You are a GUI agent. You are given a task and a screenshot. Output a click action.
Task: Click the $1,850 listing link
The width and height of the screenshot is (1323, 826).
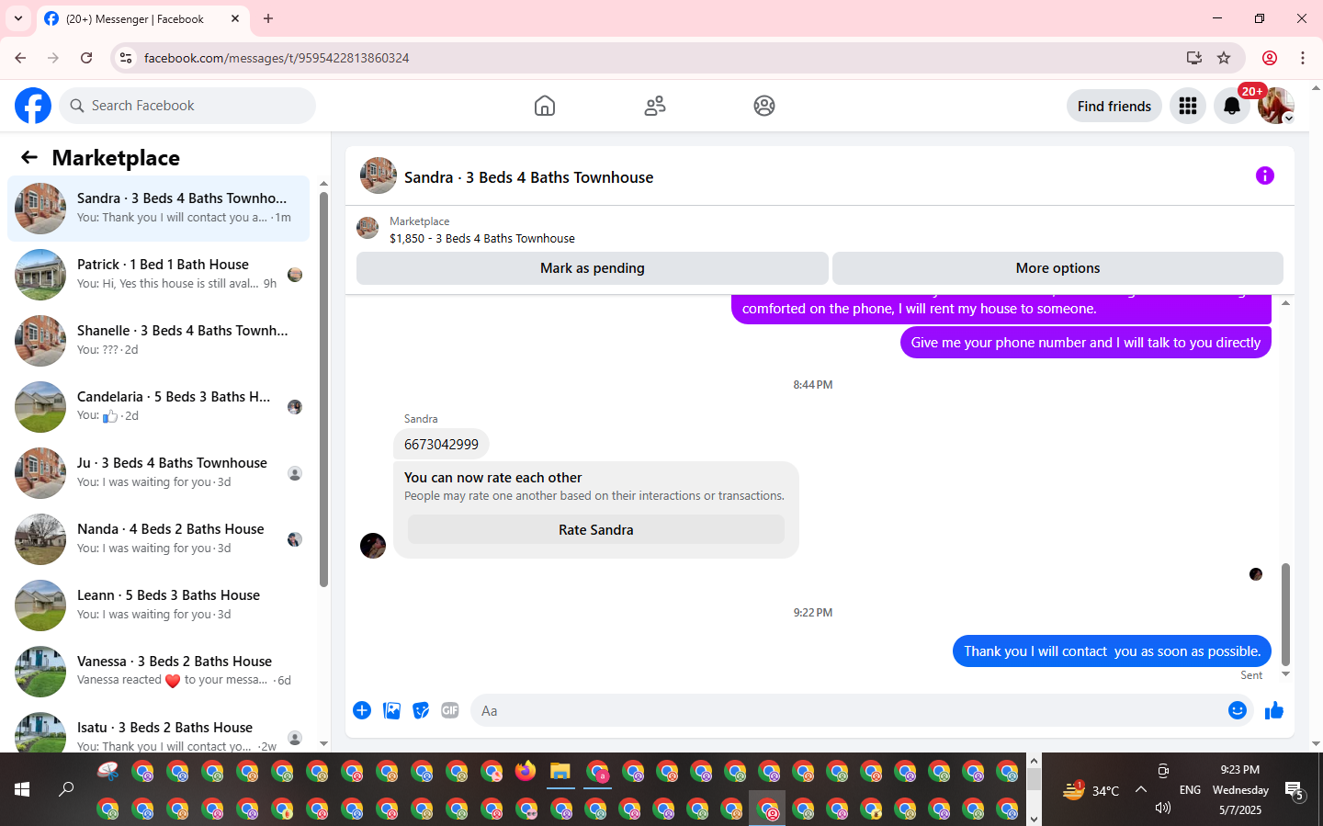point(482,238)
